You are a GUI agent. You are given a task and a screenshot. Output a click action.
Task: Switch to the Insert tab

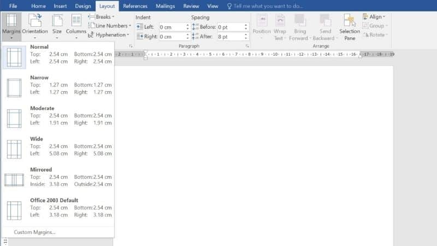(60, 6)
